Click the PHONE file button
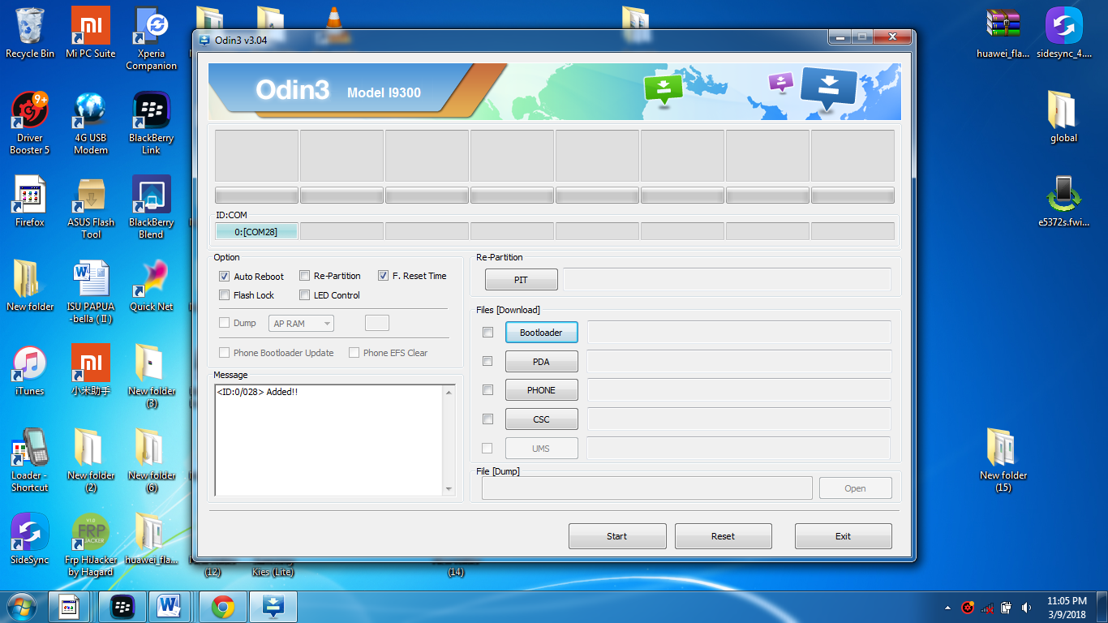Image resolution: width=1108 pixels, height=623 pixels. tap(541, 390)
